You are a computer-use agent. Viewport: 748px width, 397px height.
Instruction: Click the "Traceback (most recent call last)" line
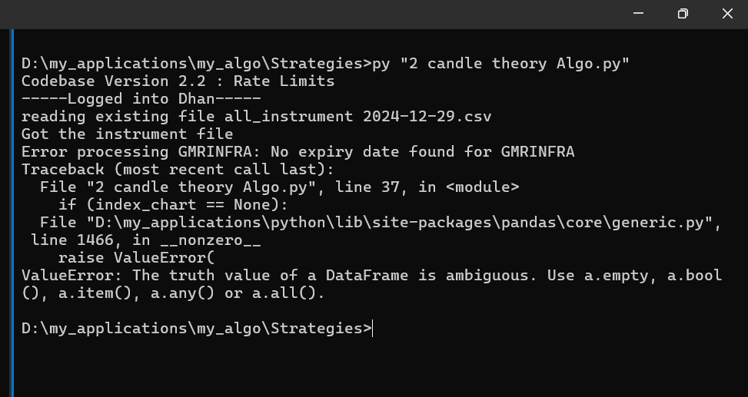(178, 169)
